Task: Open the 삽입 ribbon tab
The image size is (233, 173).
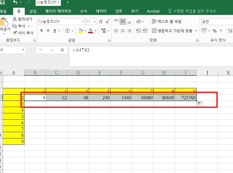Action: pos(33,11)
